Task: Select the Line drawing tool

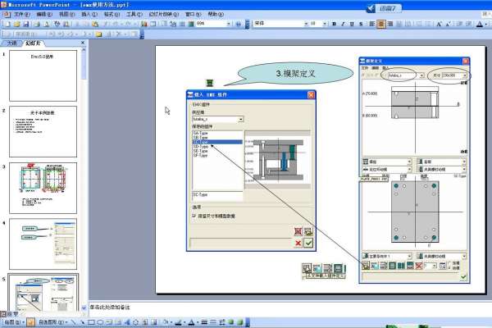Action: [x=74, y=322]
